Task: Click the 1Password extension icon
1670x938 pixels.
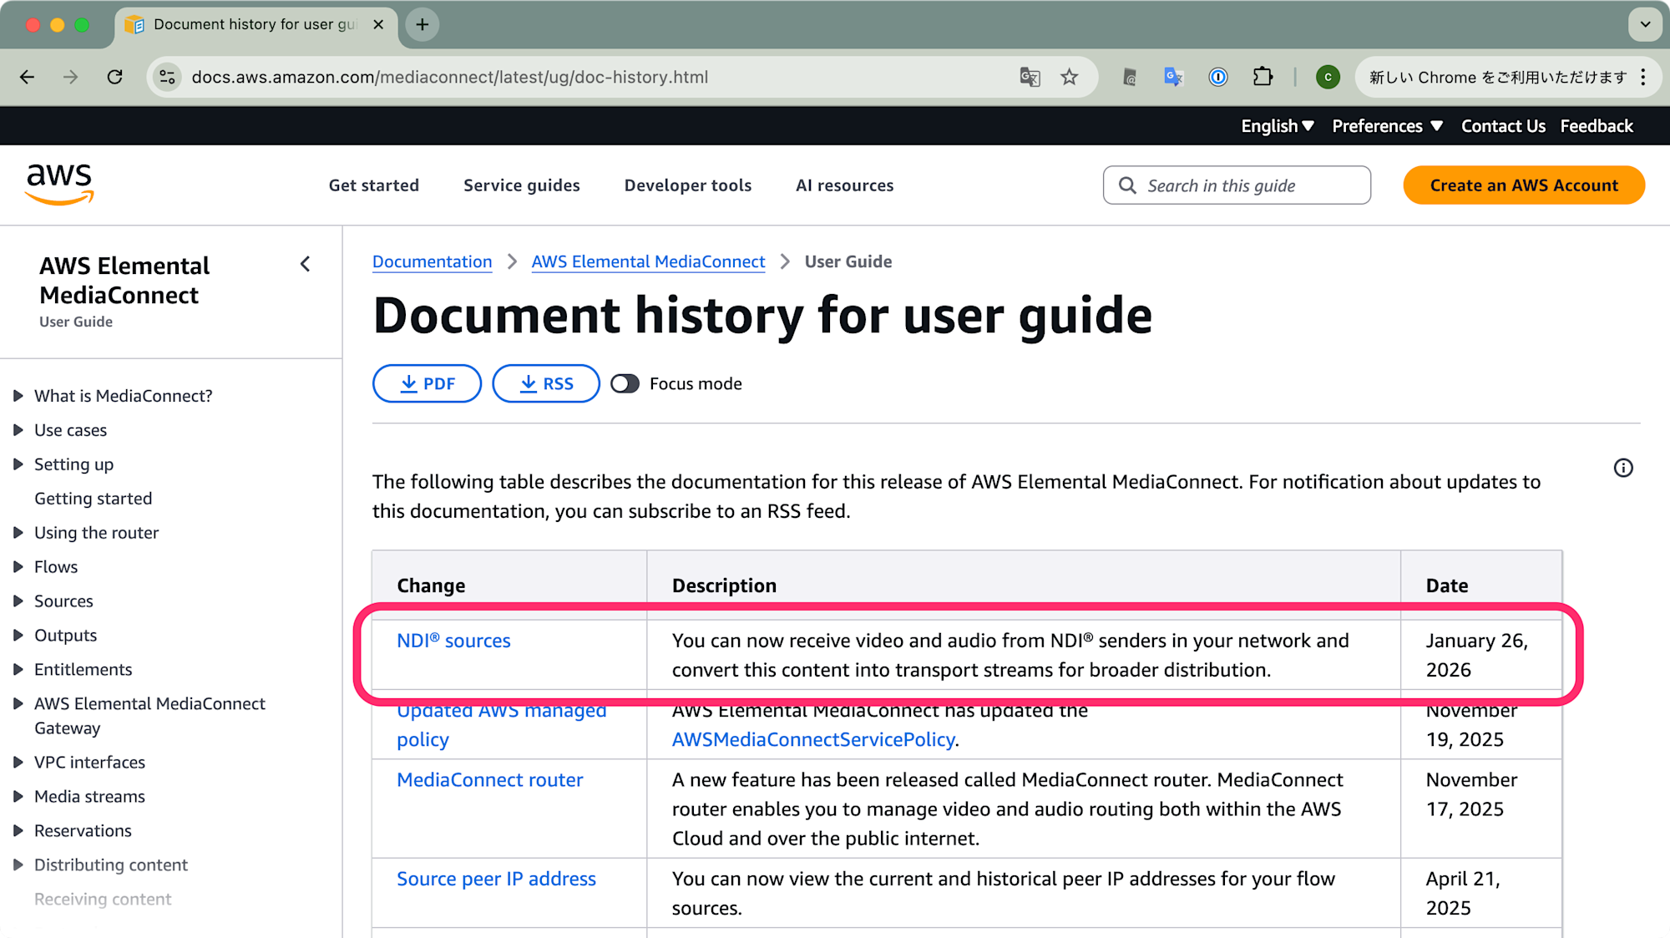Action: (x=1218, y=77)
